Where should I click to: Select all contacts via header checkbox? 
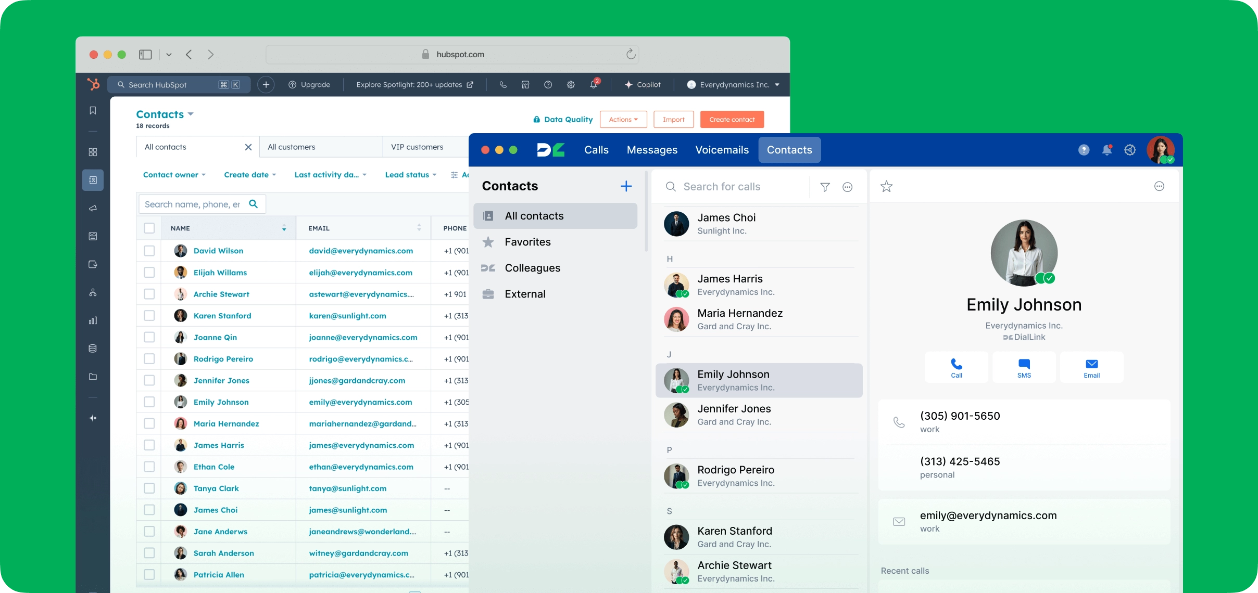(x=149, y=228)
